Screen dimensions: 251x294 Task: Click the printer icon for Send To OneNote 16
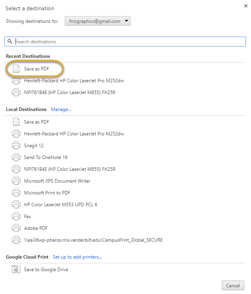point(16,157)
